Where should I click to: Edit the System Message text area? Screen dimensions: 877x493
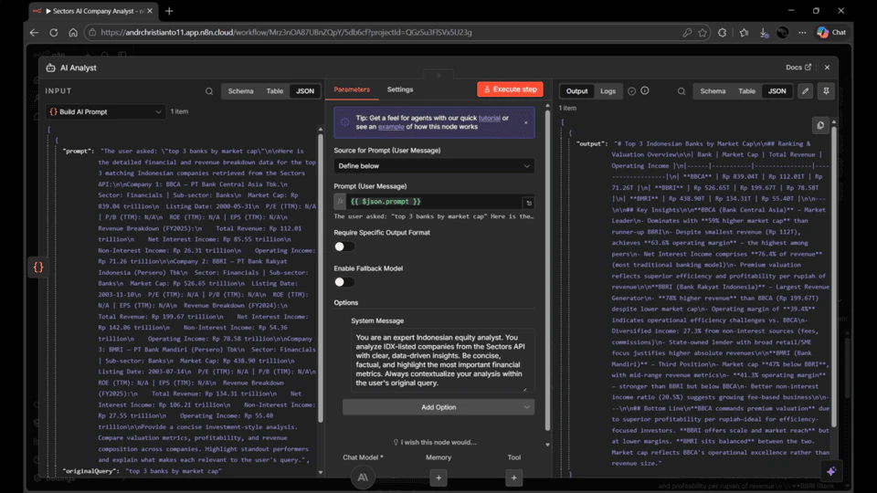click(442, 360)
